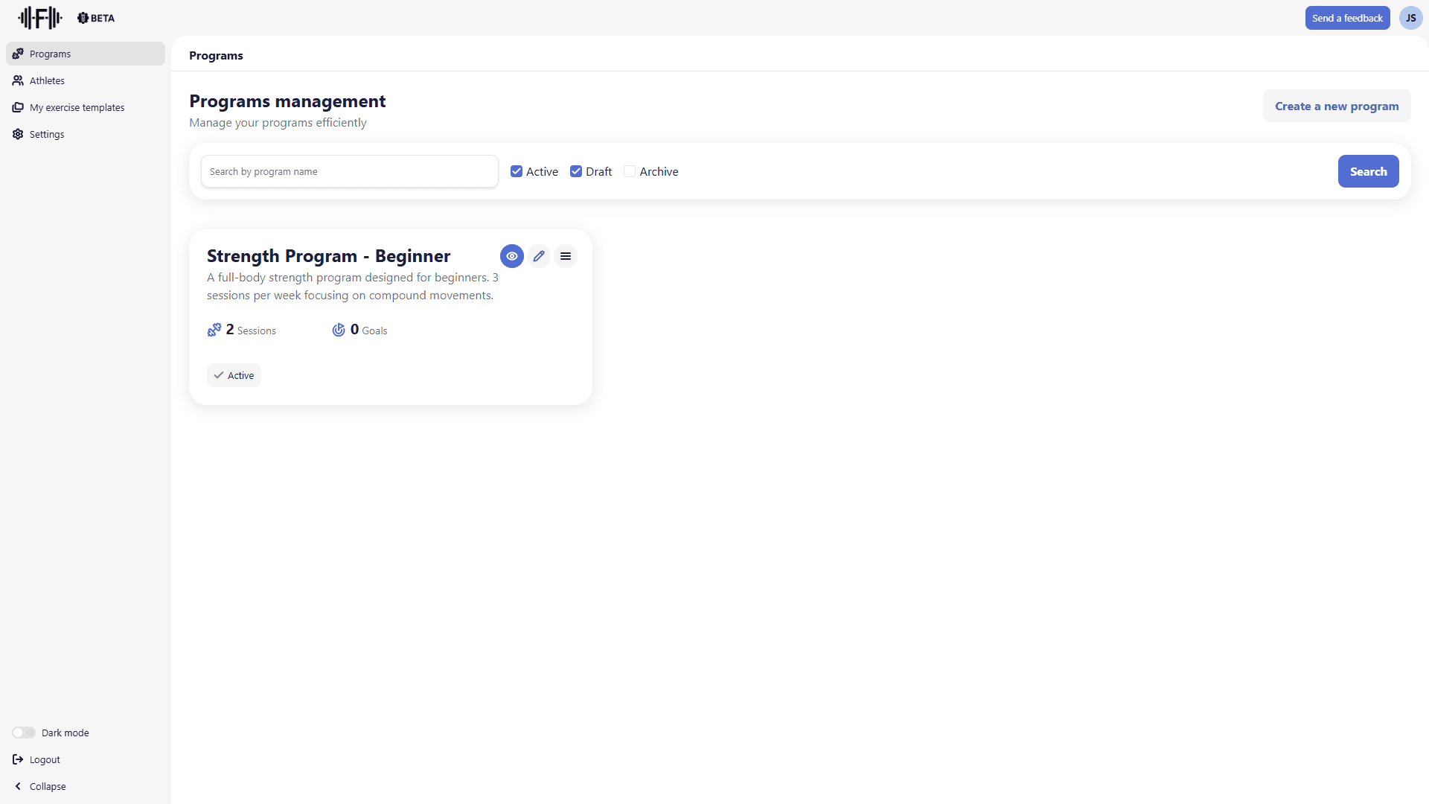1429x804 pixels.
Task: Enable the Archive filter checkbox
Action: [630, 171]
